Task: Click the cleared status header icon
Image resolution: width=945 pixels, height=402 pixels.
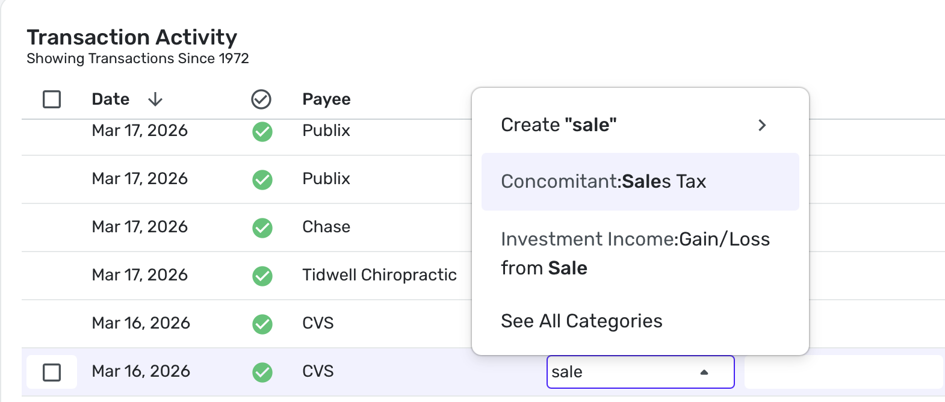Action: (261, 99)
